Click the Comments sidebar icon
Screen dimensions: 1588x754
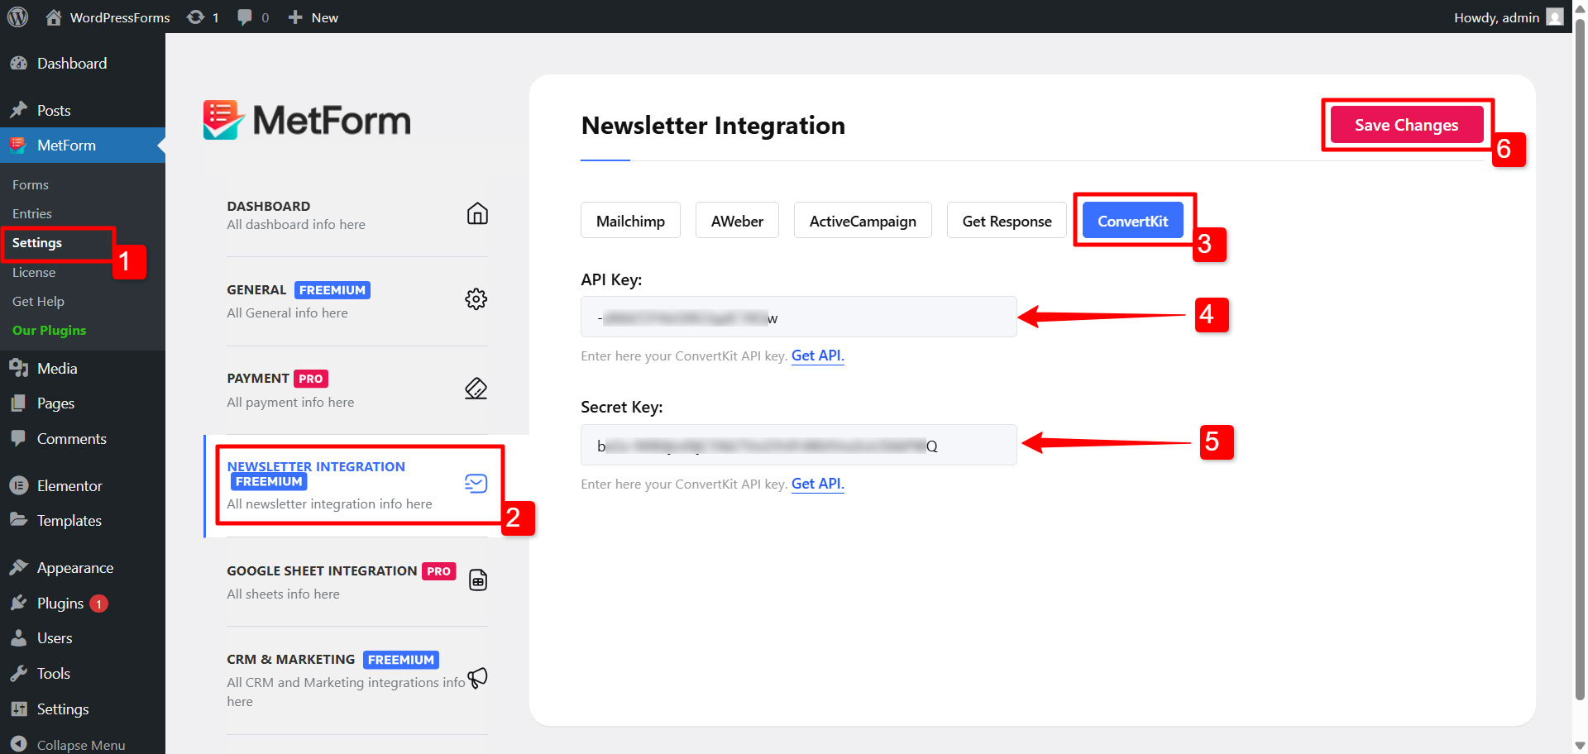tap(18, 439)
